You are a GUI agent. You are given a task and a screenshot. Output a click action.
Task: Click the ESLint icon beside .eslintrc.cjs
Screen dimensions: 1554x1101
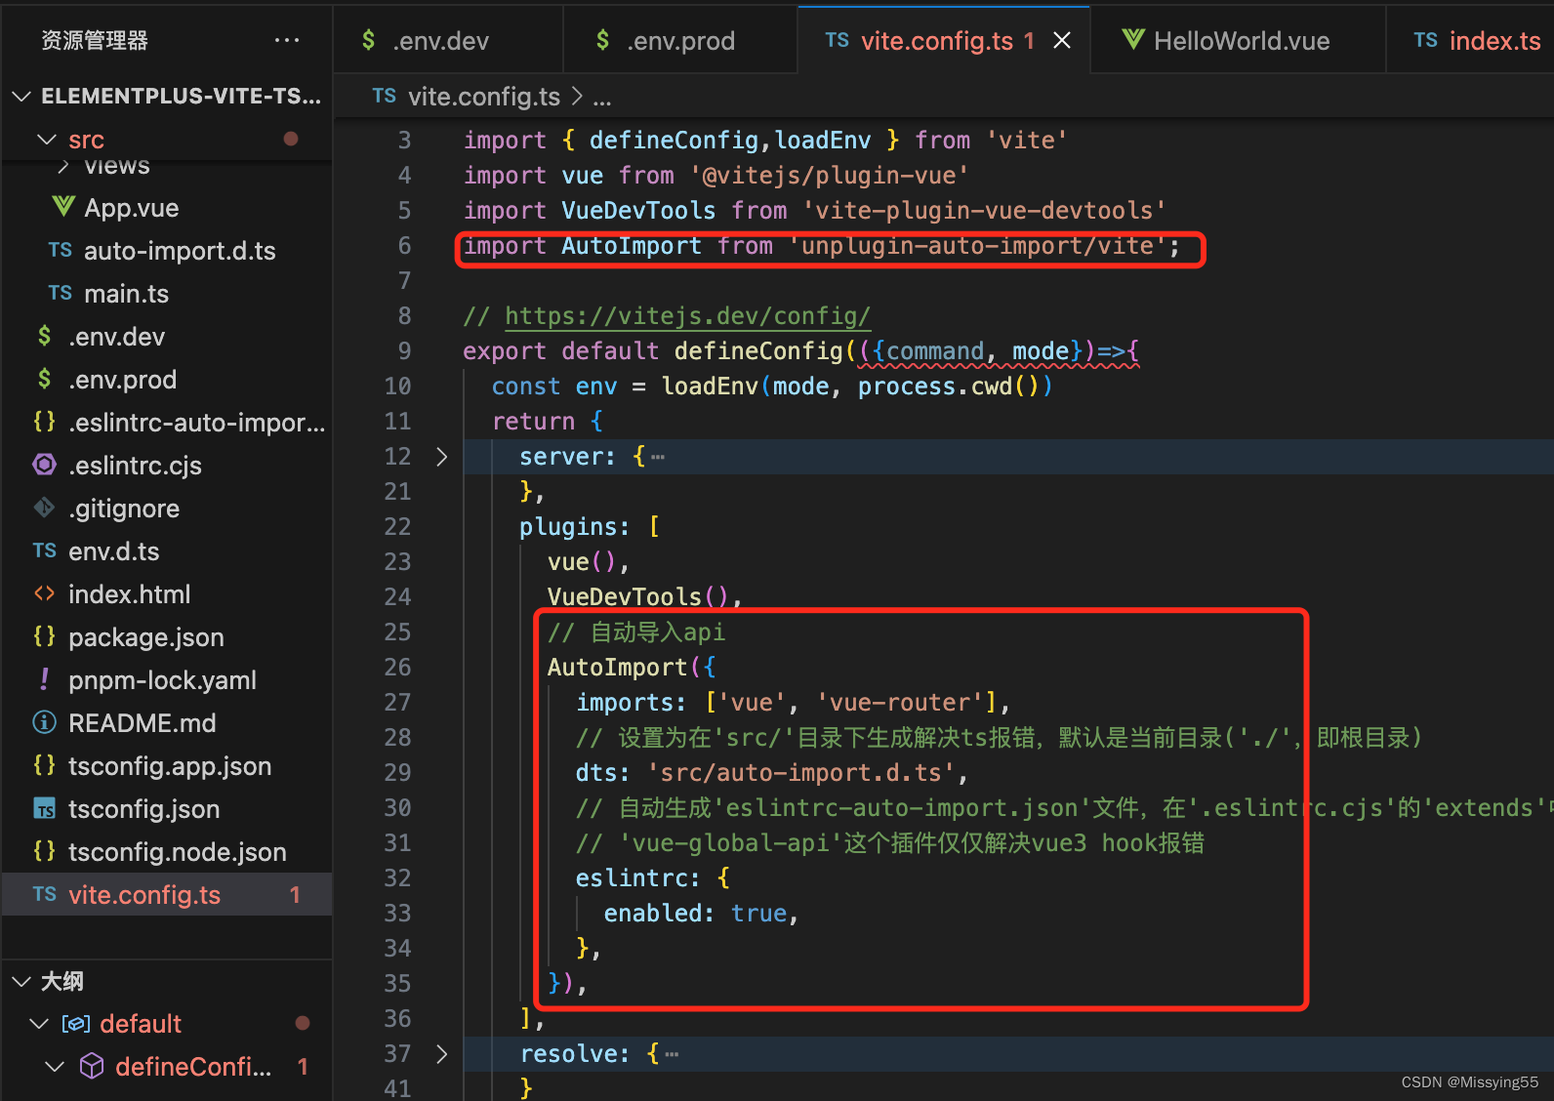(45, 465)
